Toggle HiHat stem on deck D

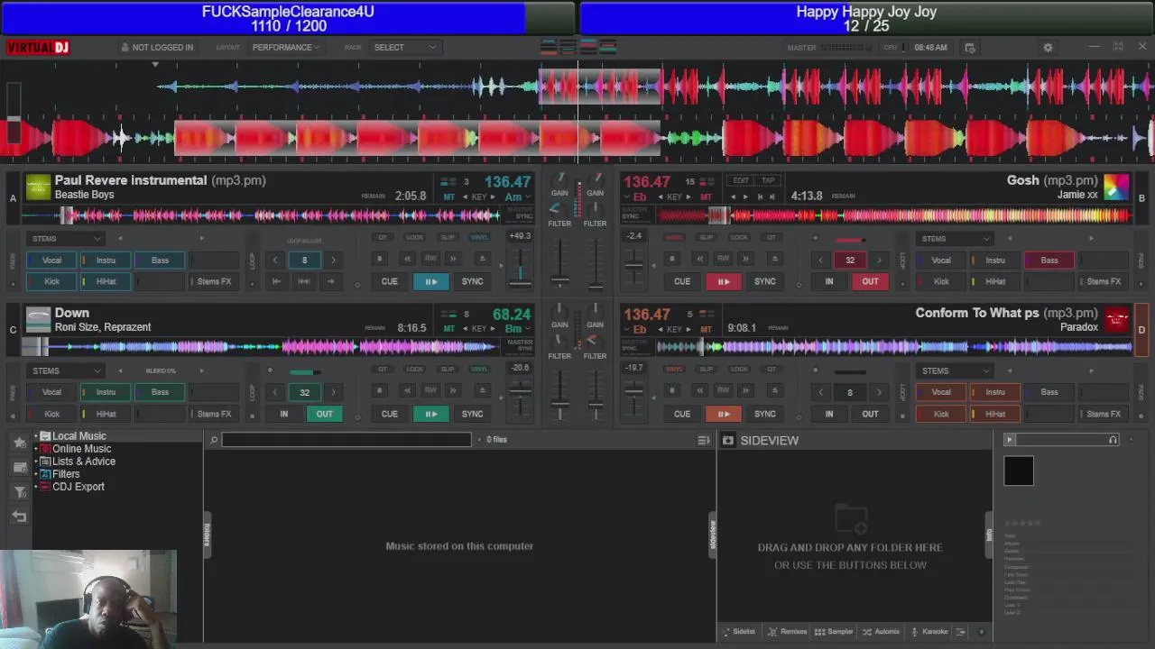(x=995, y=414)
